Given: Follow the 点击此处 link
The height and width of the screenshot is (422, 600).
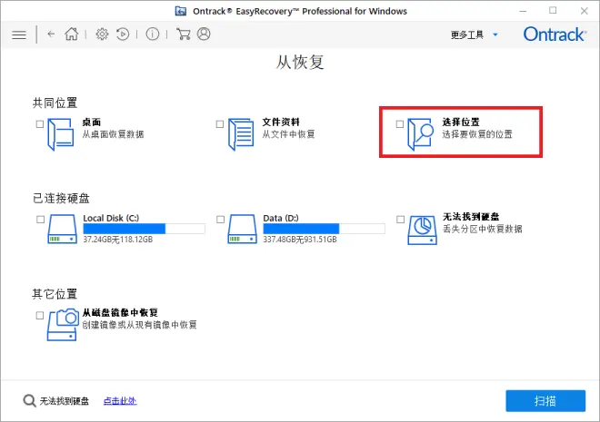Looking at the screenshot, I should (120, 401).
